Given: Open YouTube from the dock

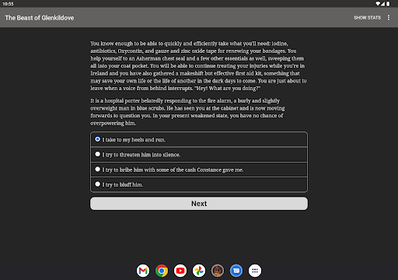Looking at the screenshot, I should 180,271.
